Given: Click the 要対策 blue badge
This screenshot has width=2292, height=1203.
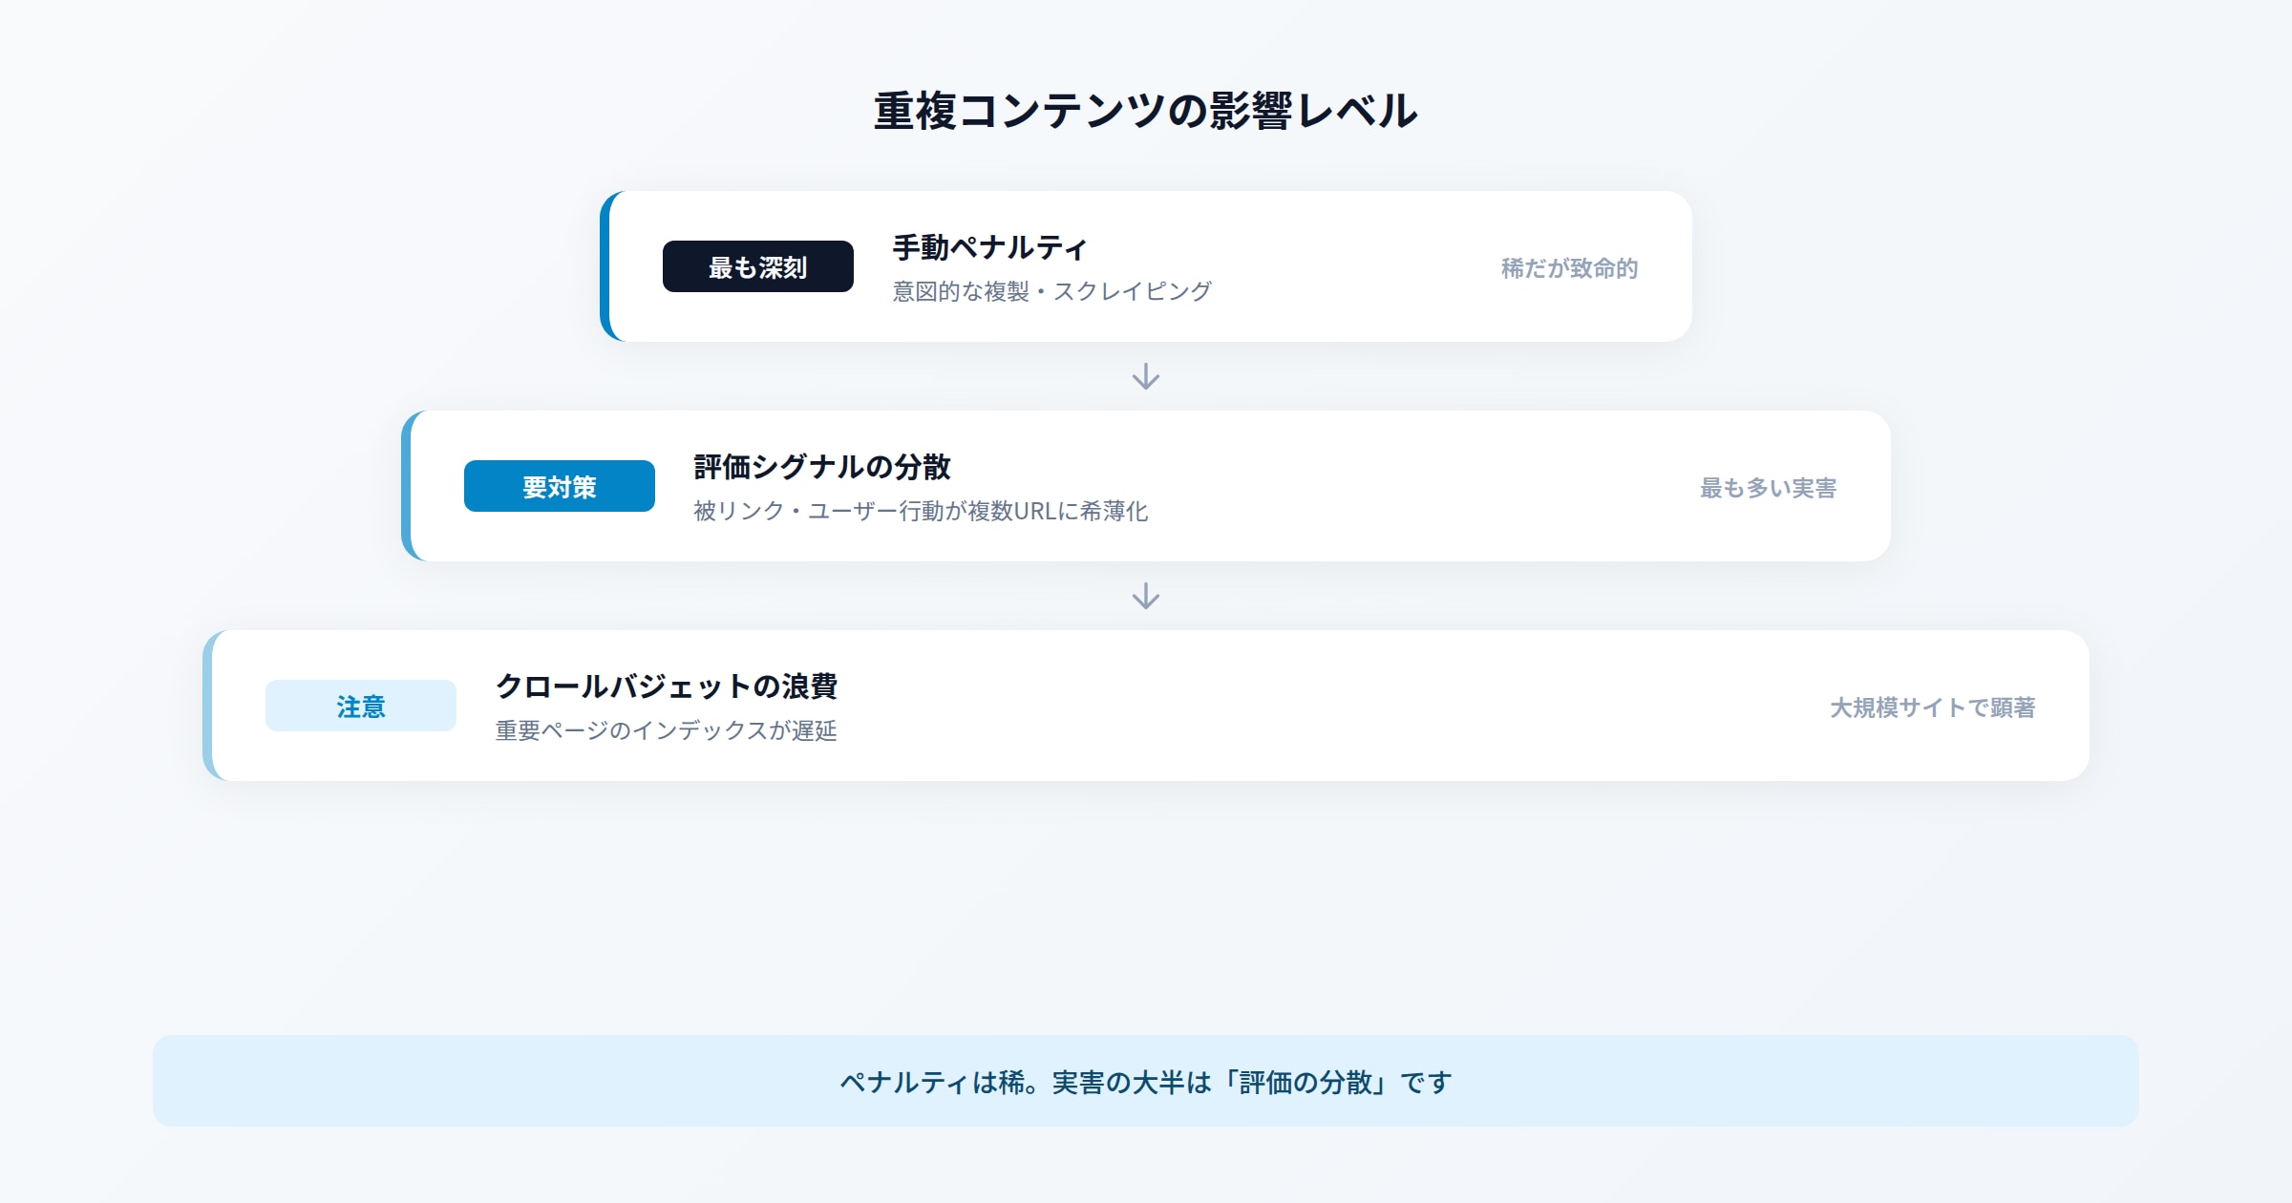Looking at the screenshot, I should [x=559, y=487].
